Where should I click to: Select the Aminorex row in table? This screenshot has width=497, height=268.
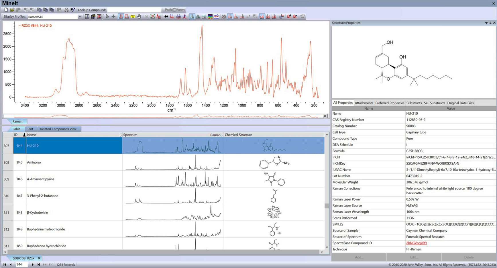pos(34,162)
